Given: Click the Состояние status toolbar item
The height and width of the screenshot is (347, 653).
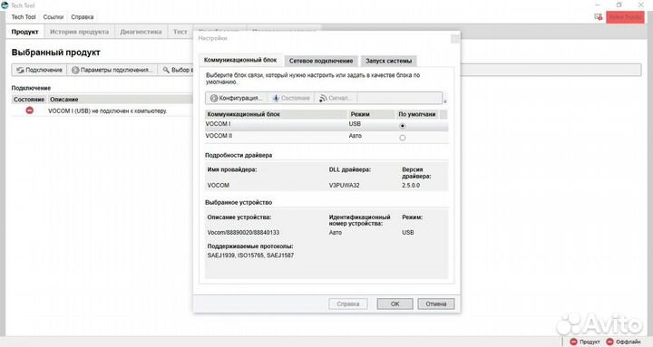Looking at the screenshot, I should pos(291,98).
